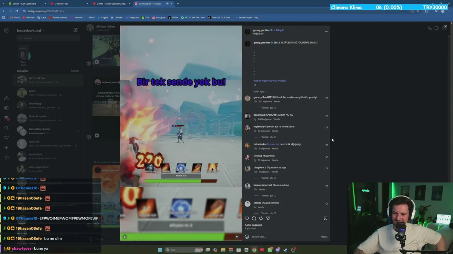Switch to the '(144) F - 35'leri Görünmez' tab
This screenshot has height=254, width=453.
coord(111,4)
